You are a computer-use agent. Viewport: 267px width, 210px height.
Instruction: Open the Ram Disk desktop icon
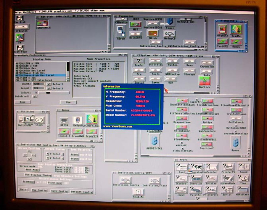tap(20, 18)
